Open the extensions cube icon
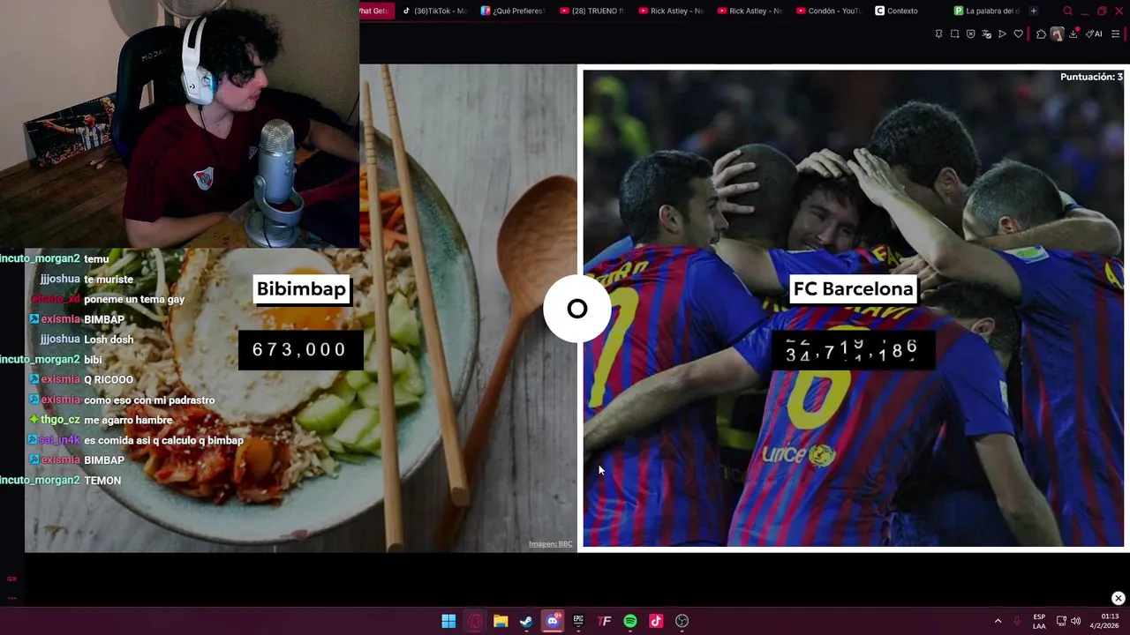This screenshot has height=635, width=1130. click(1041, 34)
